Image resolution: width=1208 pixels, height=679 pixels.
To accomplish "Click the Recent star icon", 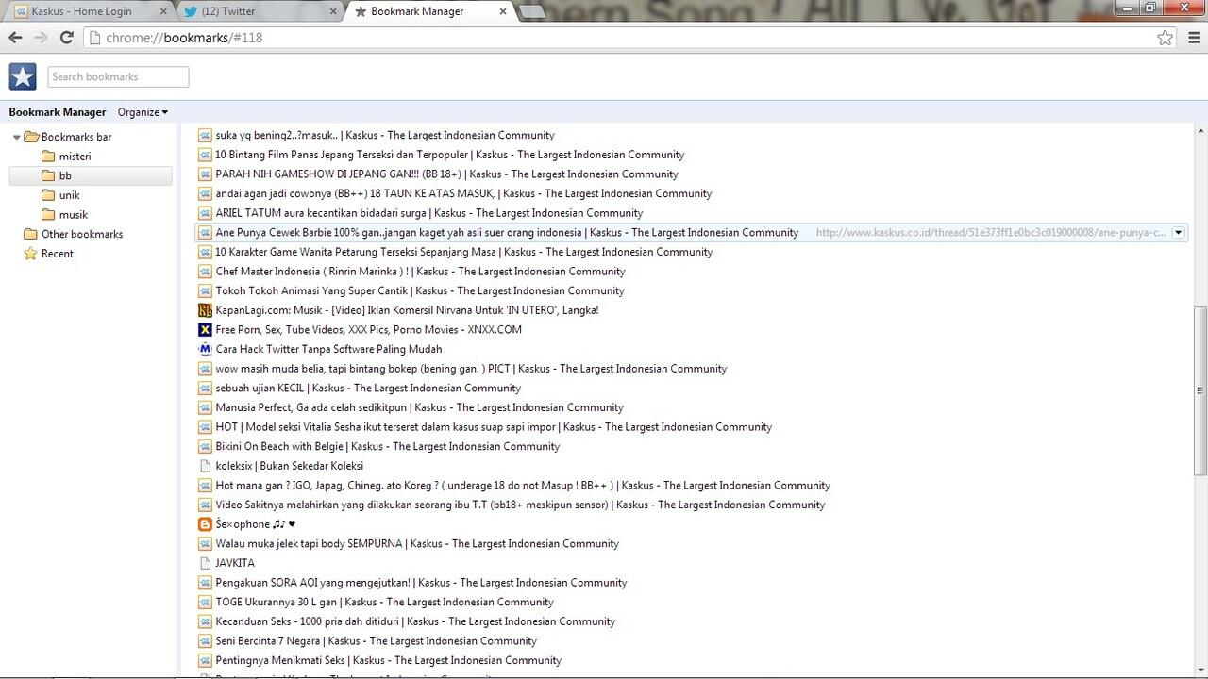I will (30, 254).
